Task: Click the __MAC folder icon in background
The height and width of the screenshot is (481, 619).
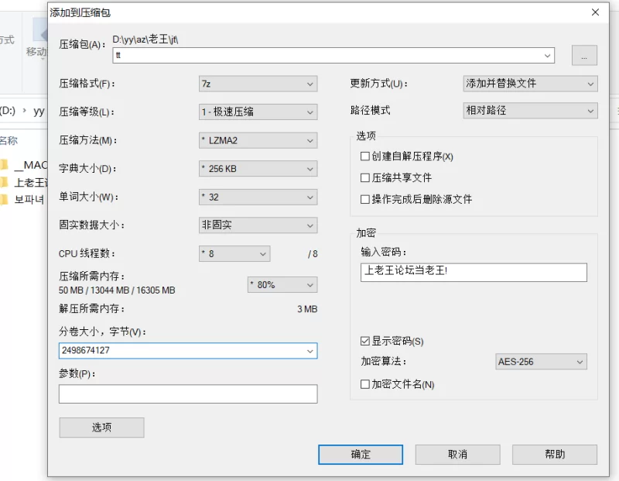Action: pyautogui.click(x=4, y=164)
